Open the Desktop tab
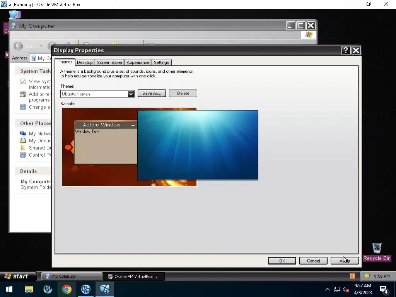Screen dimensions: 396x297 click(x=85, y=62)
